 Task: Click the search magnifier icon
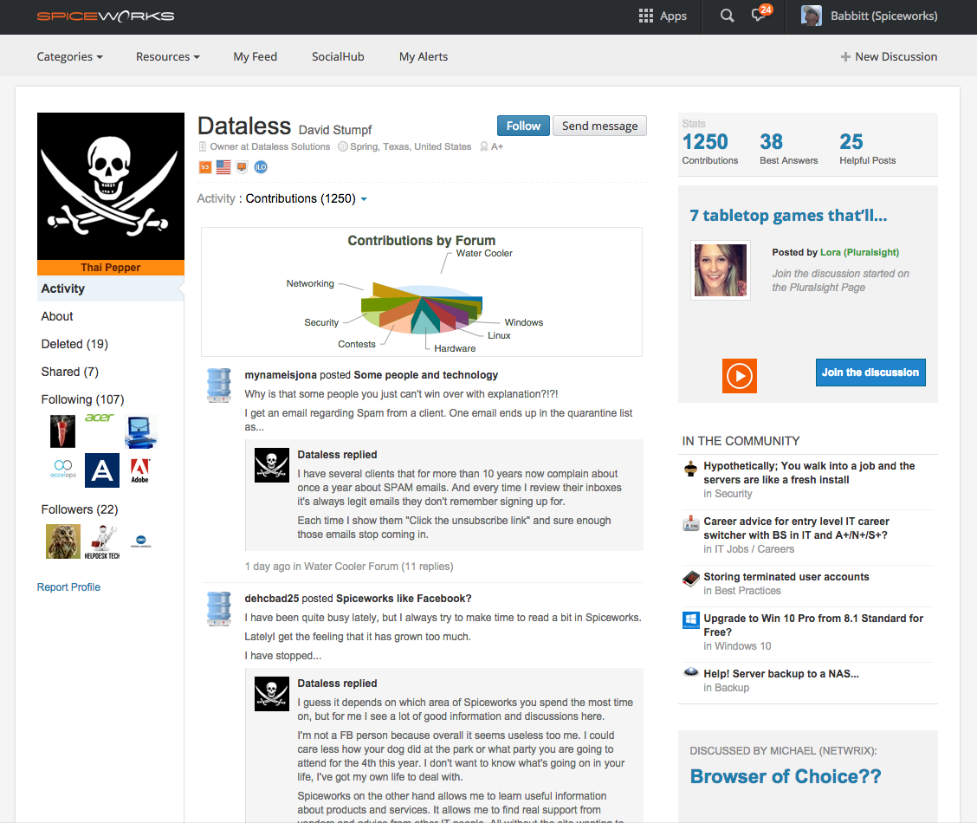click(727, 16)
